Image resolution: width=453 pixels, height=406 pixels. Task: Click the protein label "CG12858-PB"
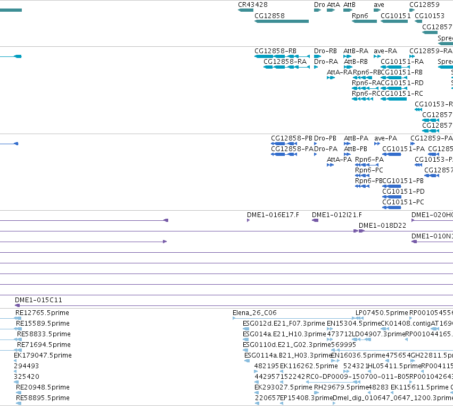point(292,138)
